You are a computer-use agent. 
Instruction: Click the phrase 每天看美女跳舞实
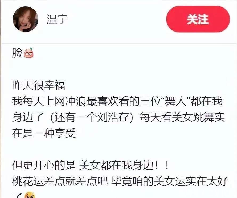(x=182, y=117)
